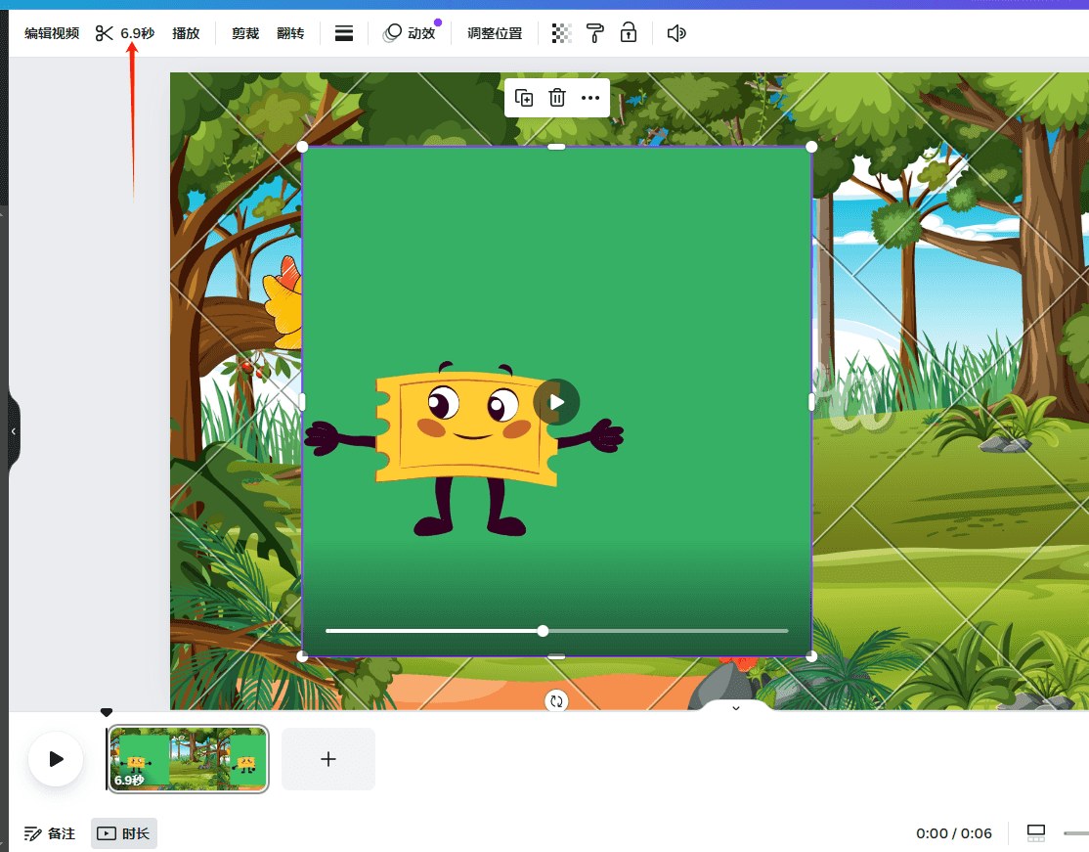Click the top-left resize handle of video

(302, 147)
